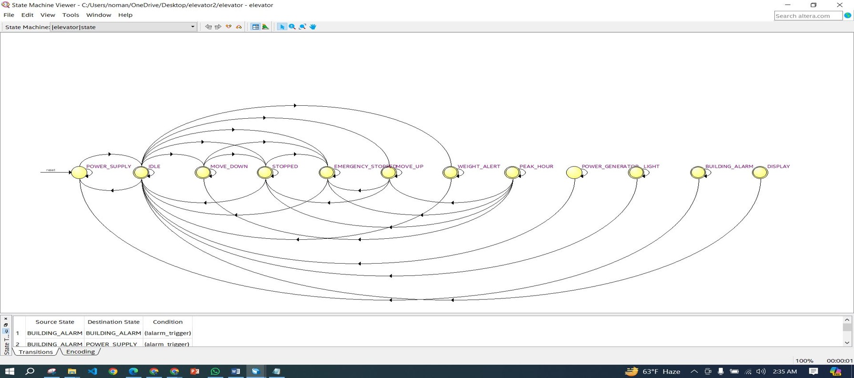Click the Forward navigation arrow in toolbar

click(x=218, y=27)
